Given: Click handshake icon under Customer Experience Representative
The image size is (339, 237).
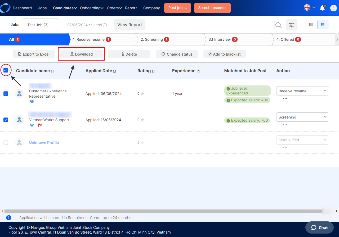Looking at the screenshot, I should point(32,102).
